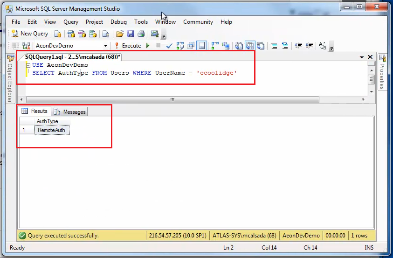Toggle Results to Grid output mode
Screen dimensions: 393x258
(250, 46)
